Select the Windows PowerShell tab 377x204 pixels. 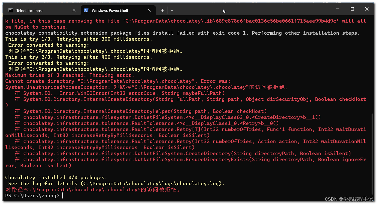[x=118, y=11]
